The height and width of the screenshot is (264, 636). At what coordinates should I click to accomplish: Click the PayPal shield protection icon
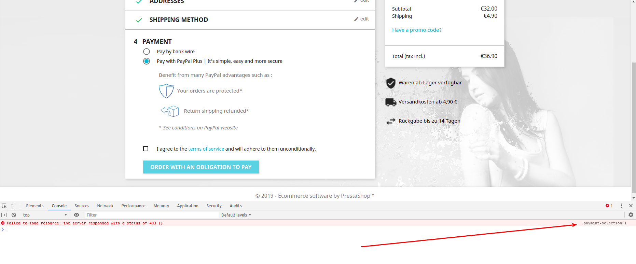pyautogui.click(x=166, y=91)
